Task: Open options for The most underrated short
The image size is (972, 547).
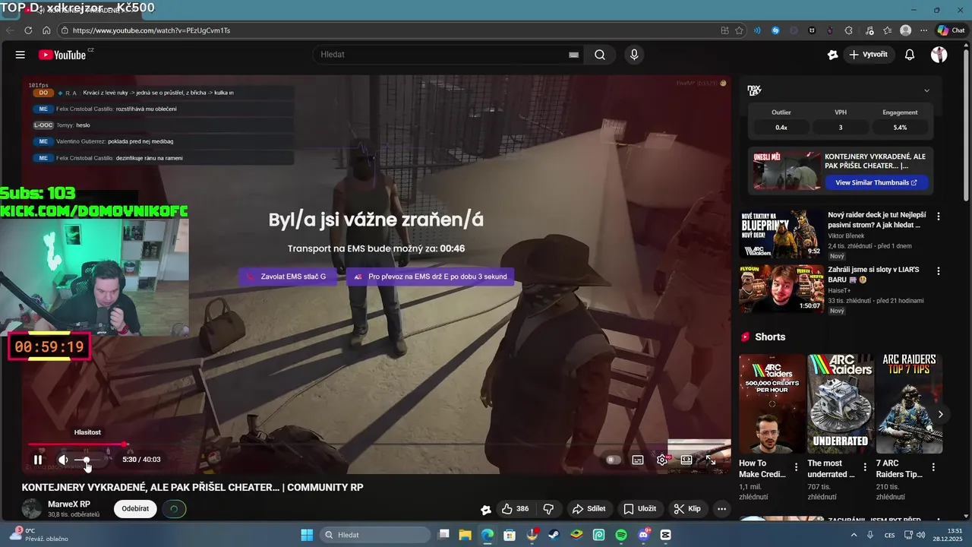Action: (x=865, y=467)
